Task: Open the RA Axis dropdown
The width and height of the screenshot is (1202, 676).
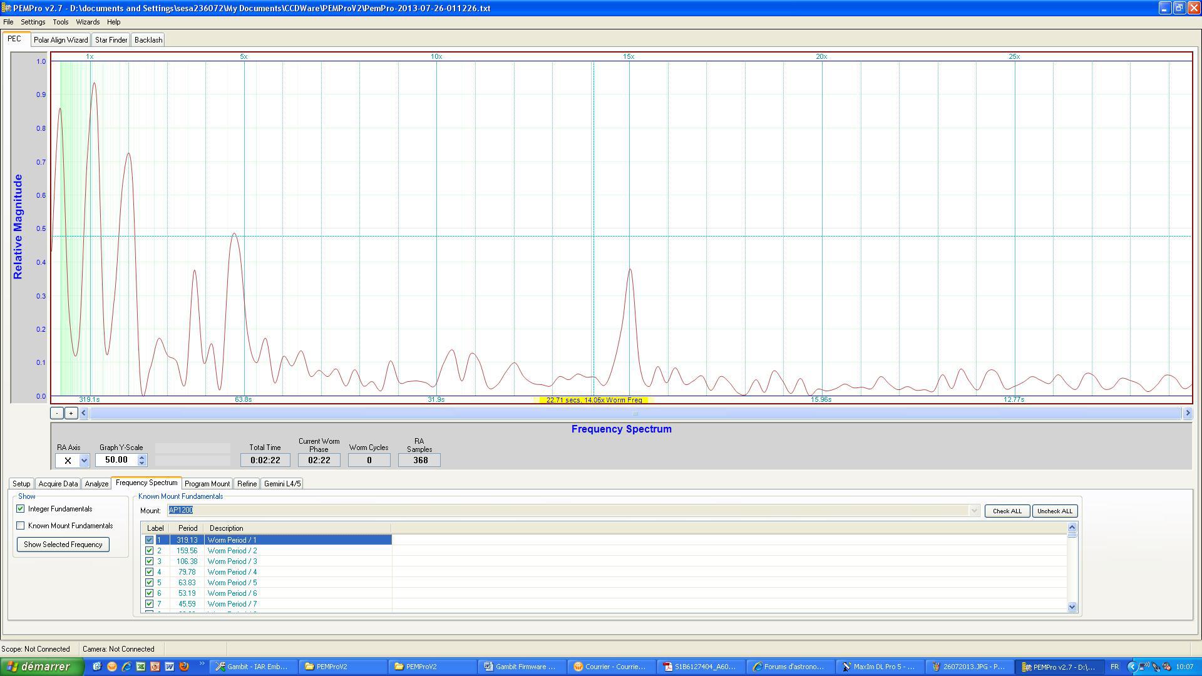Action: tap(84, 461)
